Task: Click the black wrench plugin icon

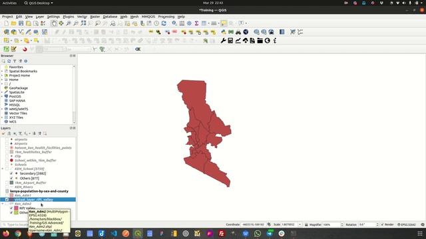Action: click(x=224, y=40)
